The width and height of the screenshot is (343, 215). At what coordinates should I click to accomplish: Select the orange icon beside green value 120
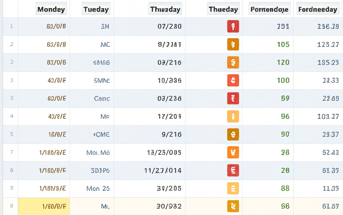click(x=233, y=62)
